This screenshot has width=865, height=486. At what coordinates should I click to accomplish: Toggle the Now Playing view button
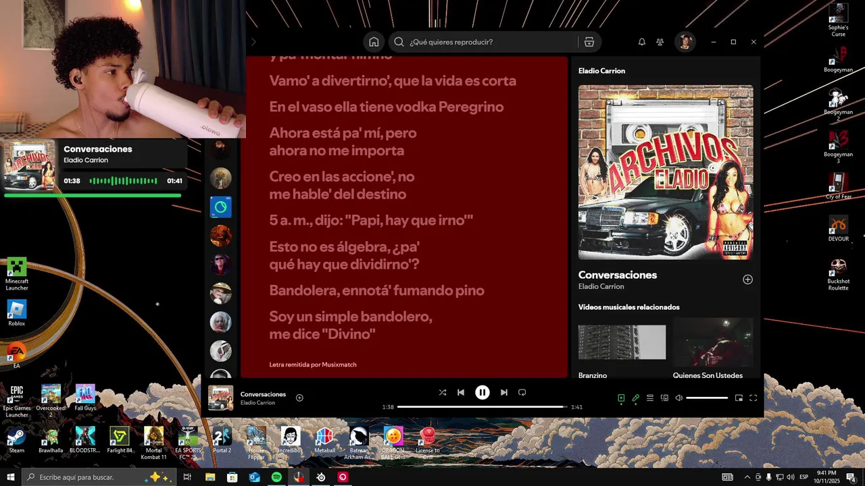[621, 398]
